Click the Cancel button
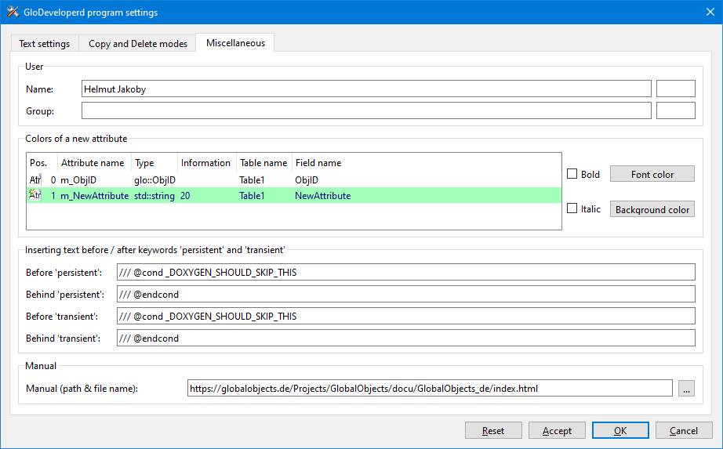 684,430
